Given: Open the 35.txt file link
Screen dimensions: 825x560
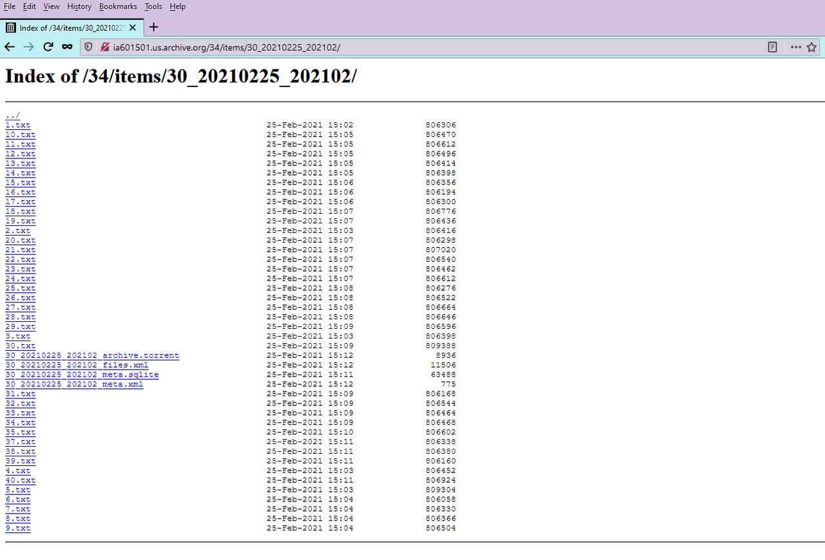Looking at the screenshot, I should [x=20, y=433].
